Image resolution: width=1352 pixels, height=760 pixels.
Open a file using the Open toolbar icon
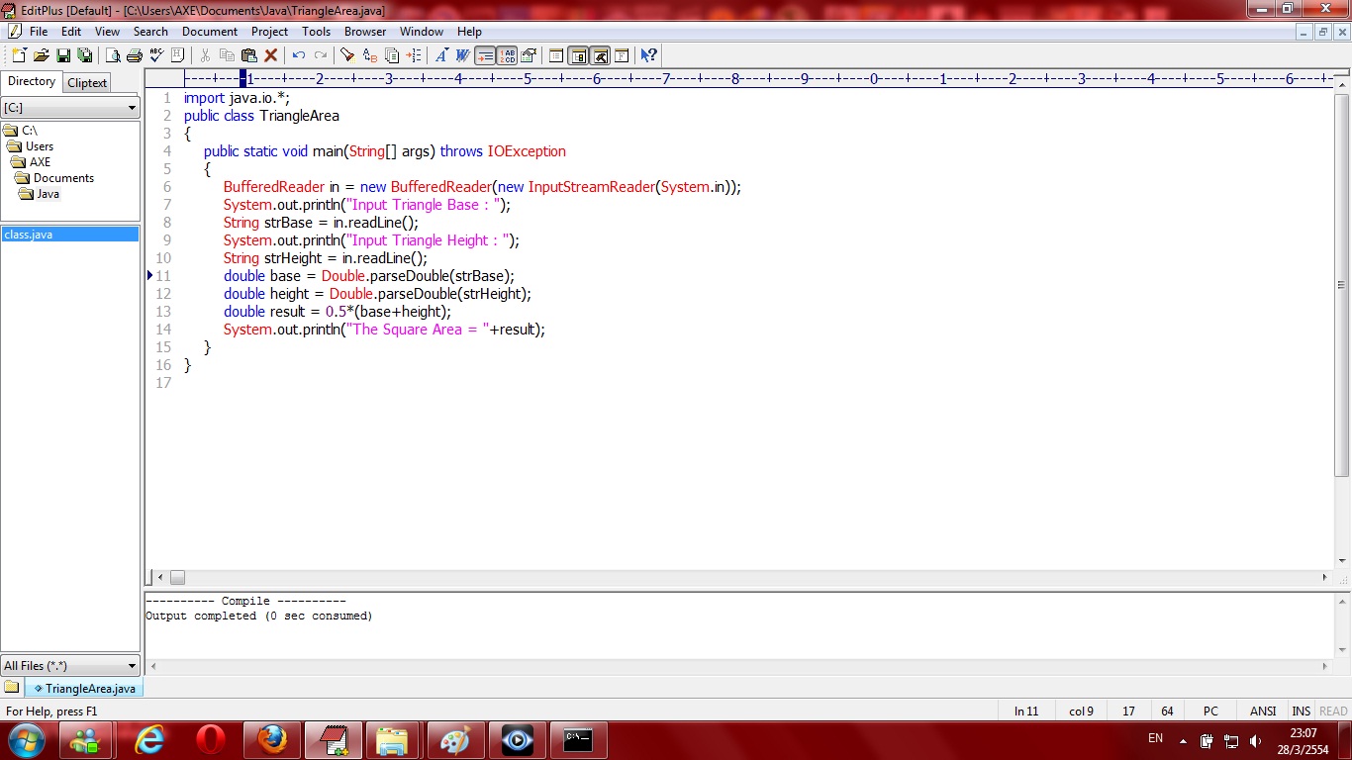click(x=44, y=55)
